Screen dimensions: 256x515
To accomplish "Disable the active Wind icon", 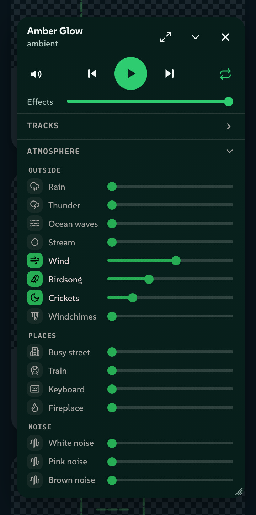I will point(35,261).
